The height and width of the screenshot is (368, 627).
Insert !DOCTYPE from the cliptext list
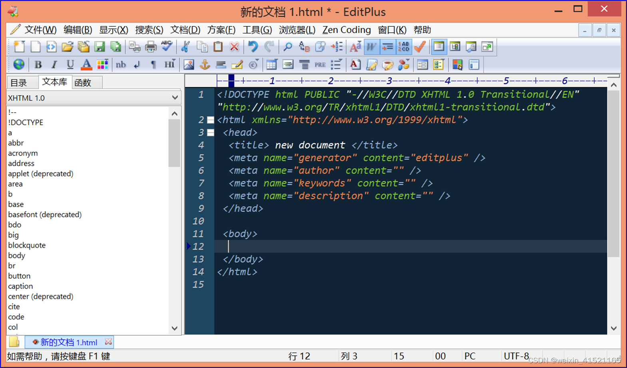[26, 122]
